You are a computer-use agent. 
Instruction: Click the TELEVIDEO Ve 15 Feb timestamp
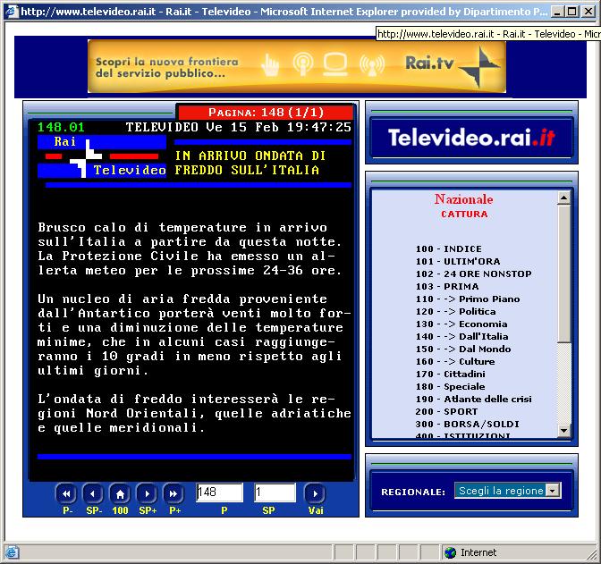pos(239,127)
